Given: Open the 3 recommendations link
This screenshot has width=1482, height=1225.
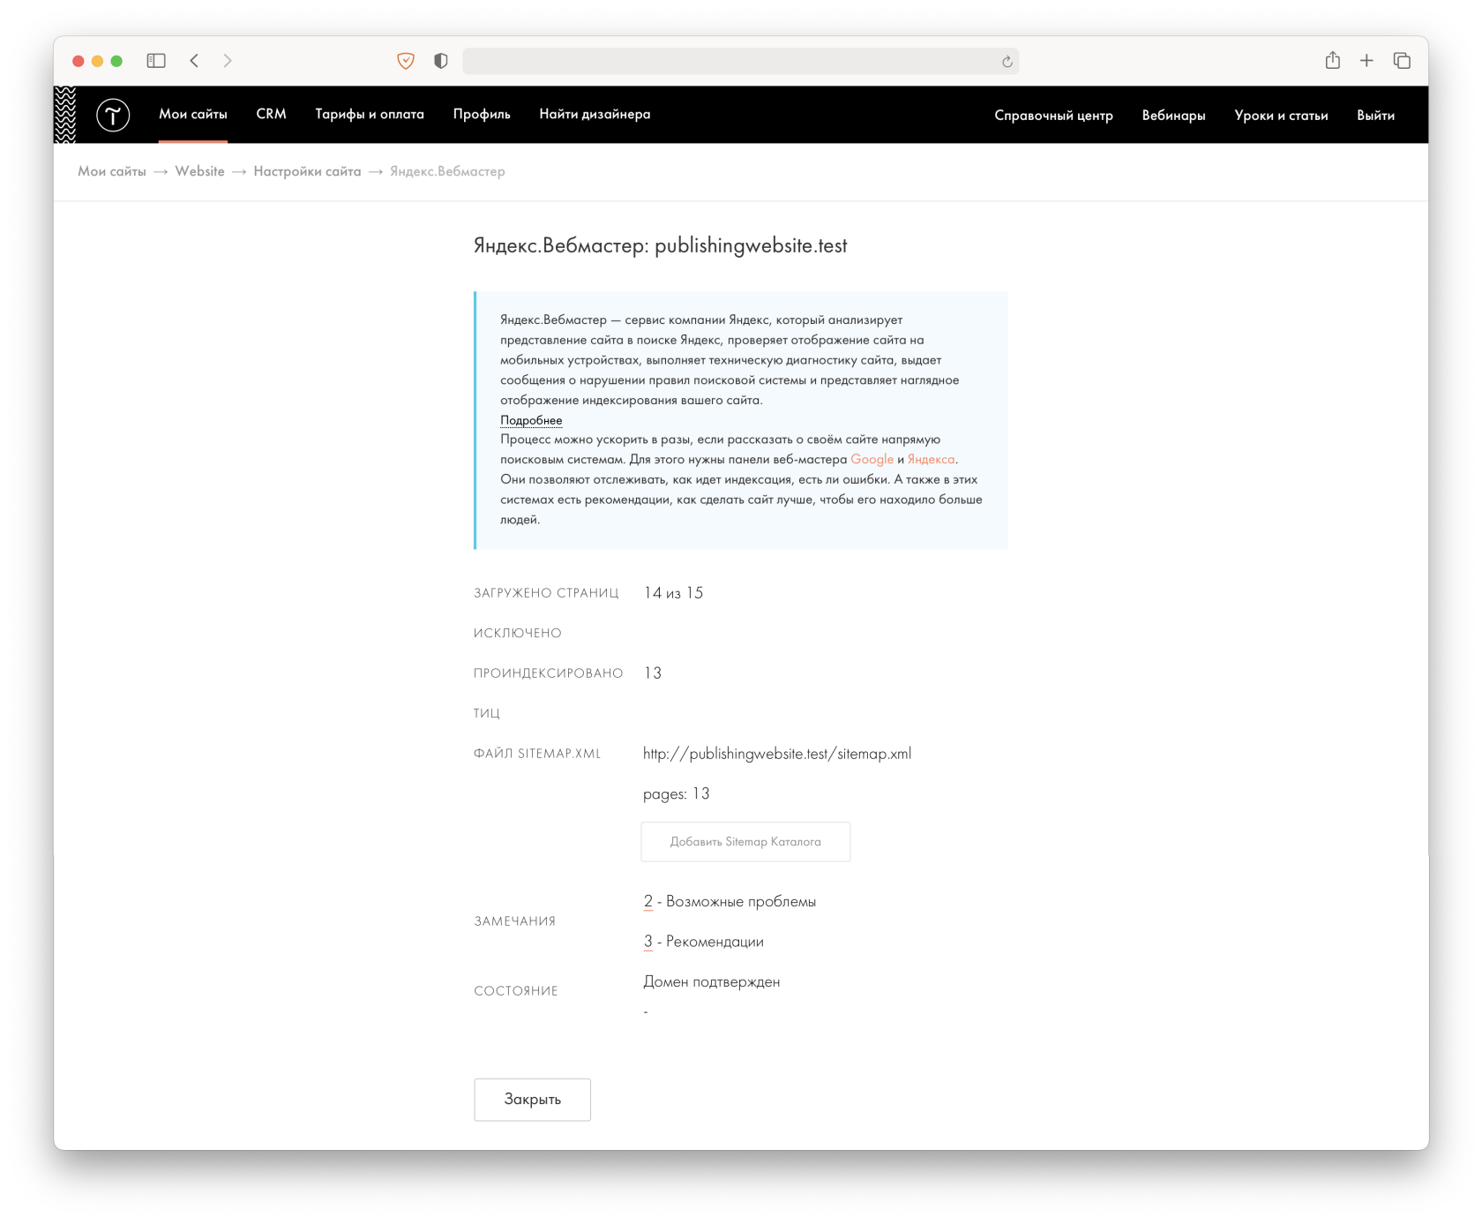Looking at the screenshot, I should click(648, 942).
